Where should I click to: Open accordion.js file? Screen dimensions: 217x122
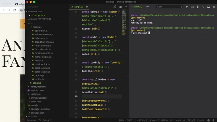tap(41, 31)
